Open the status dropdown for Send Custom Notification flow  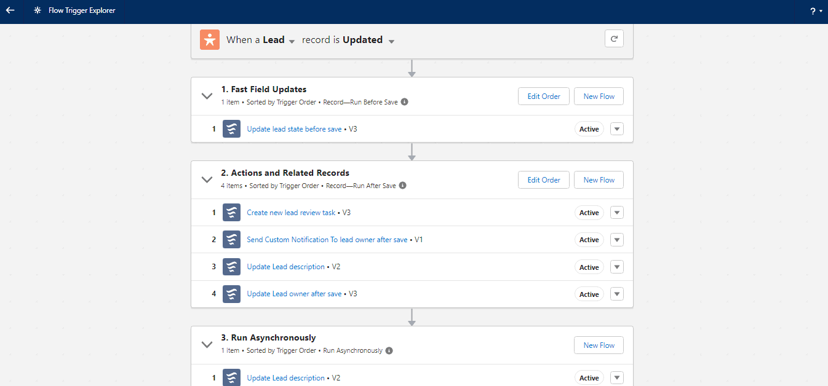[616, 239]
